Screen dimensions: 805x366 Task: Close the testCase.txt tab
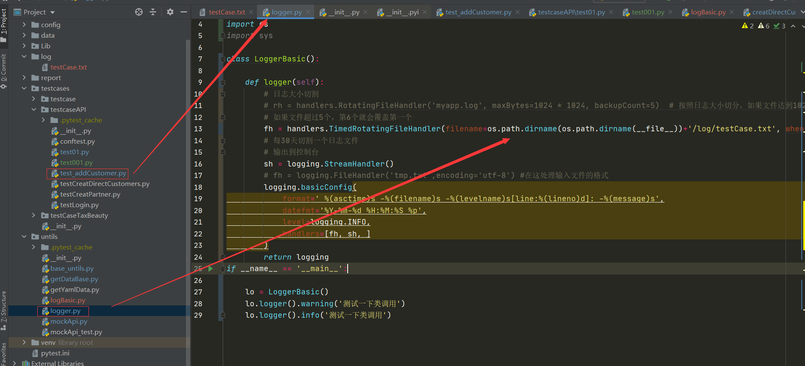pos(251,12)
